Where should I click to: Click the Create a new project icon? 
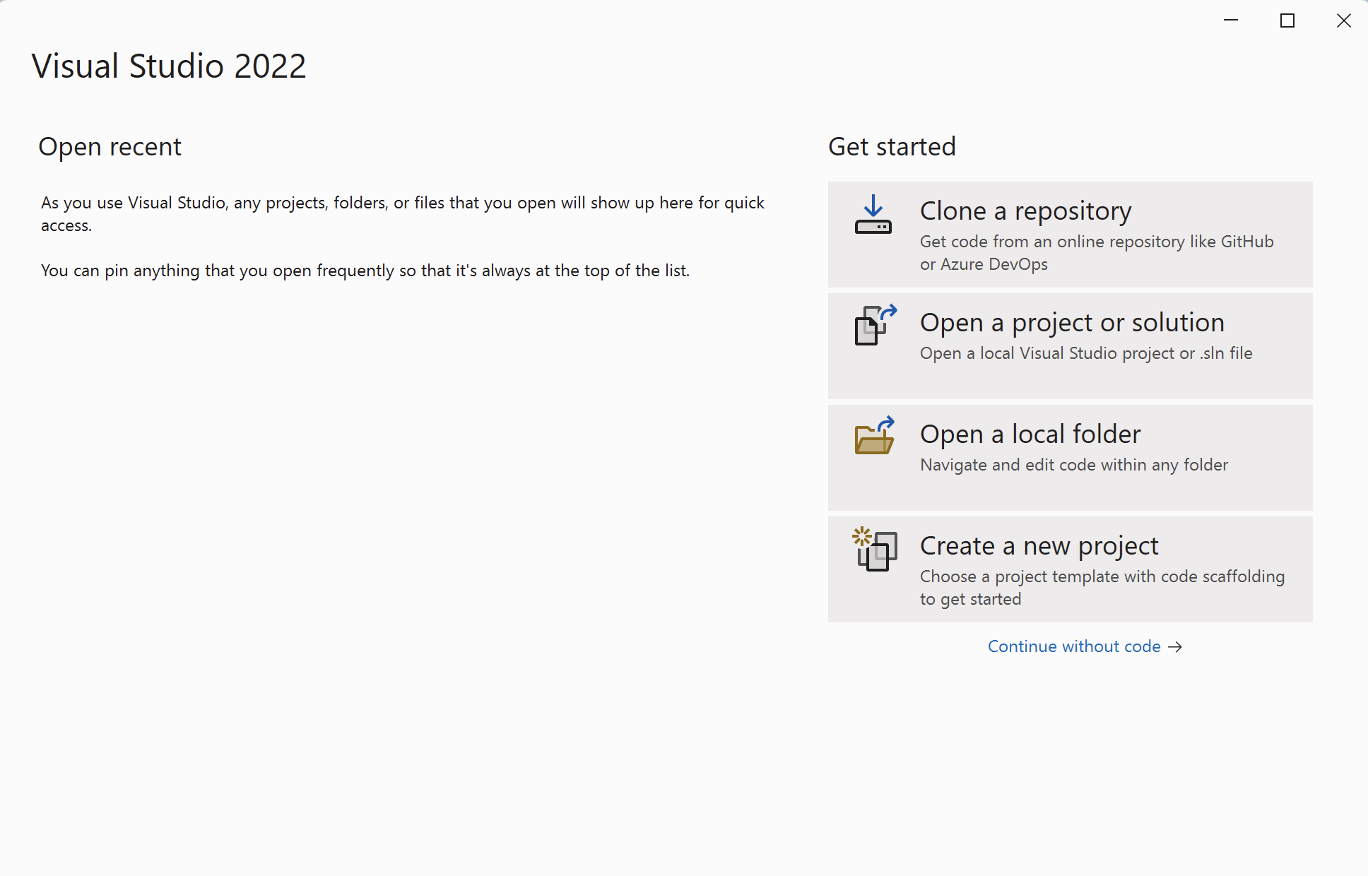875,549
